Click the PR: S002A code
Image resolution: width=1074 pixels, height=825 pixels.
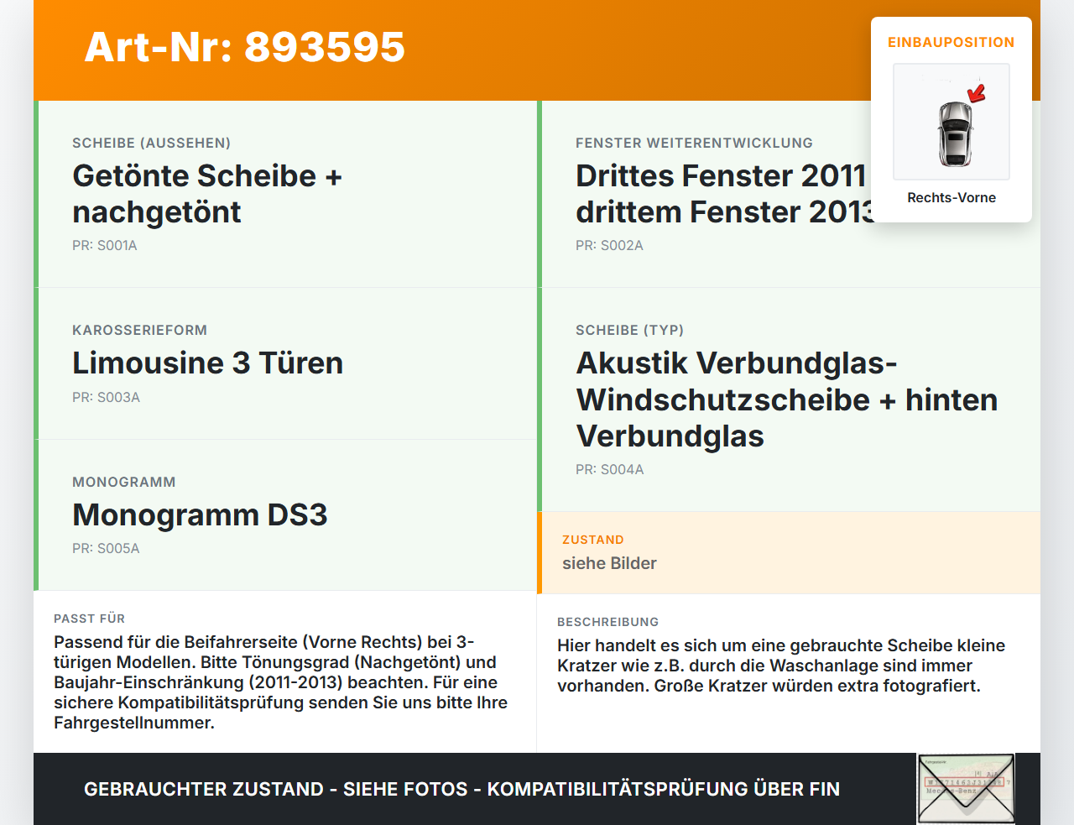609,245
